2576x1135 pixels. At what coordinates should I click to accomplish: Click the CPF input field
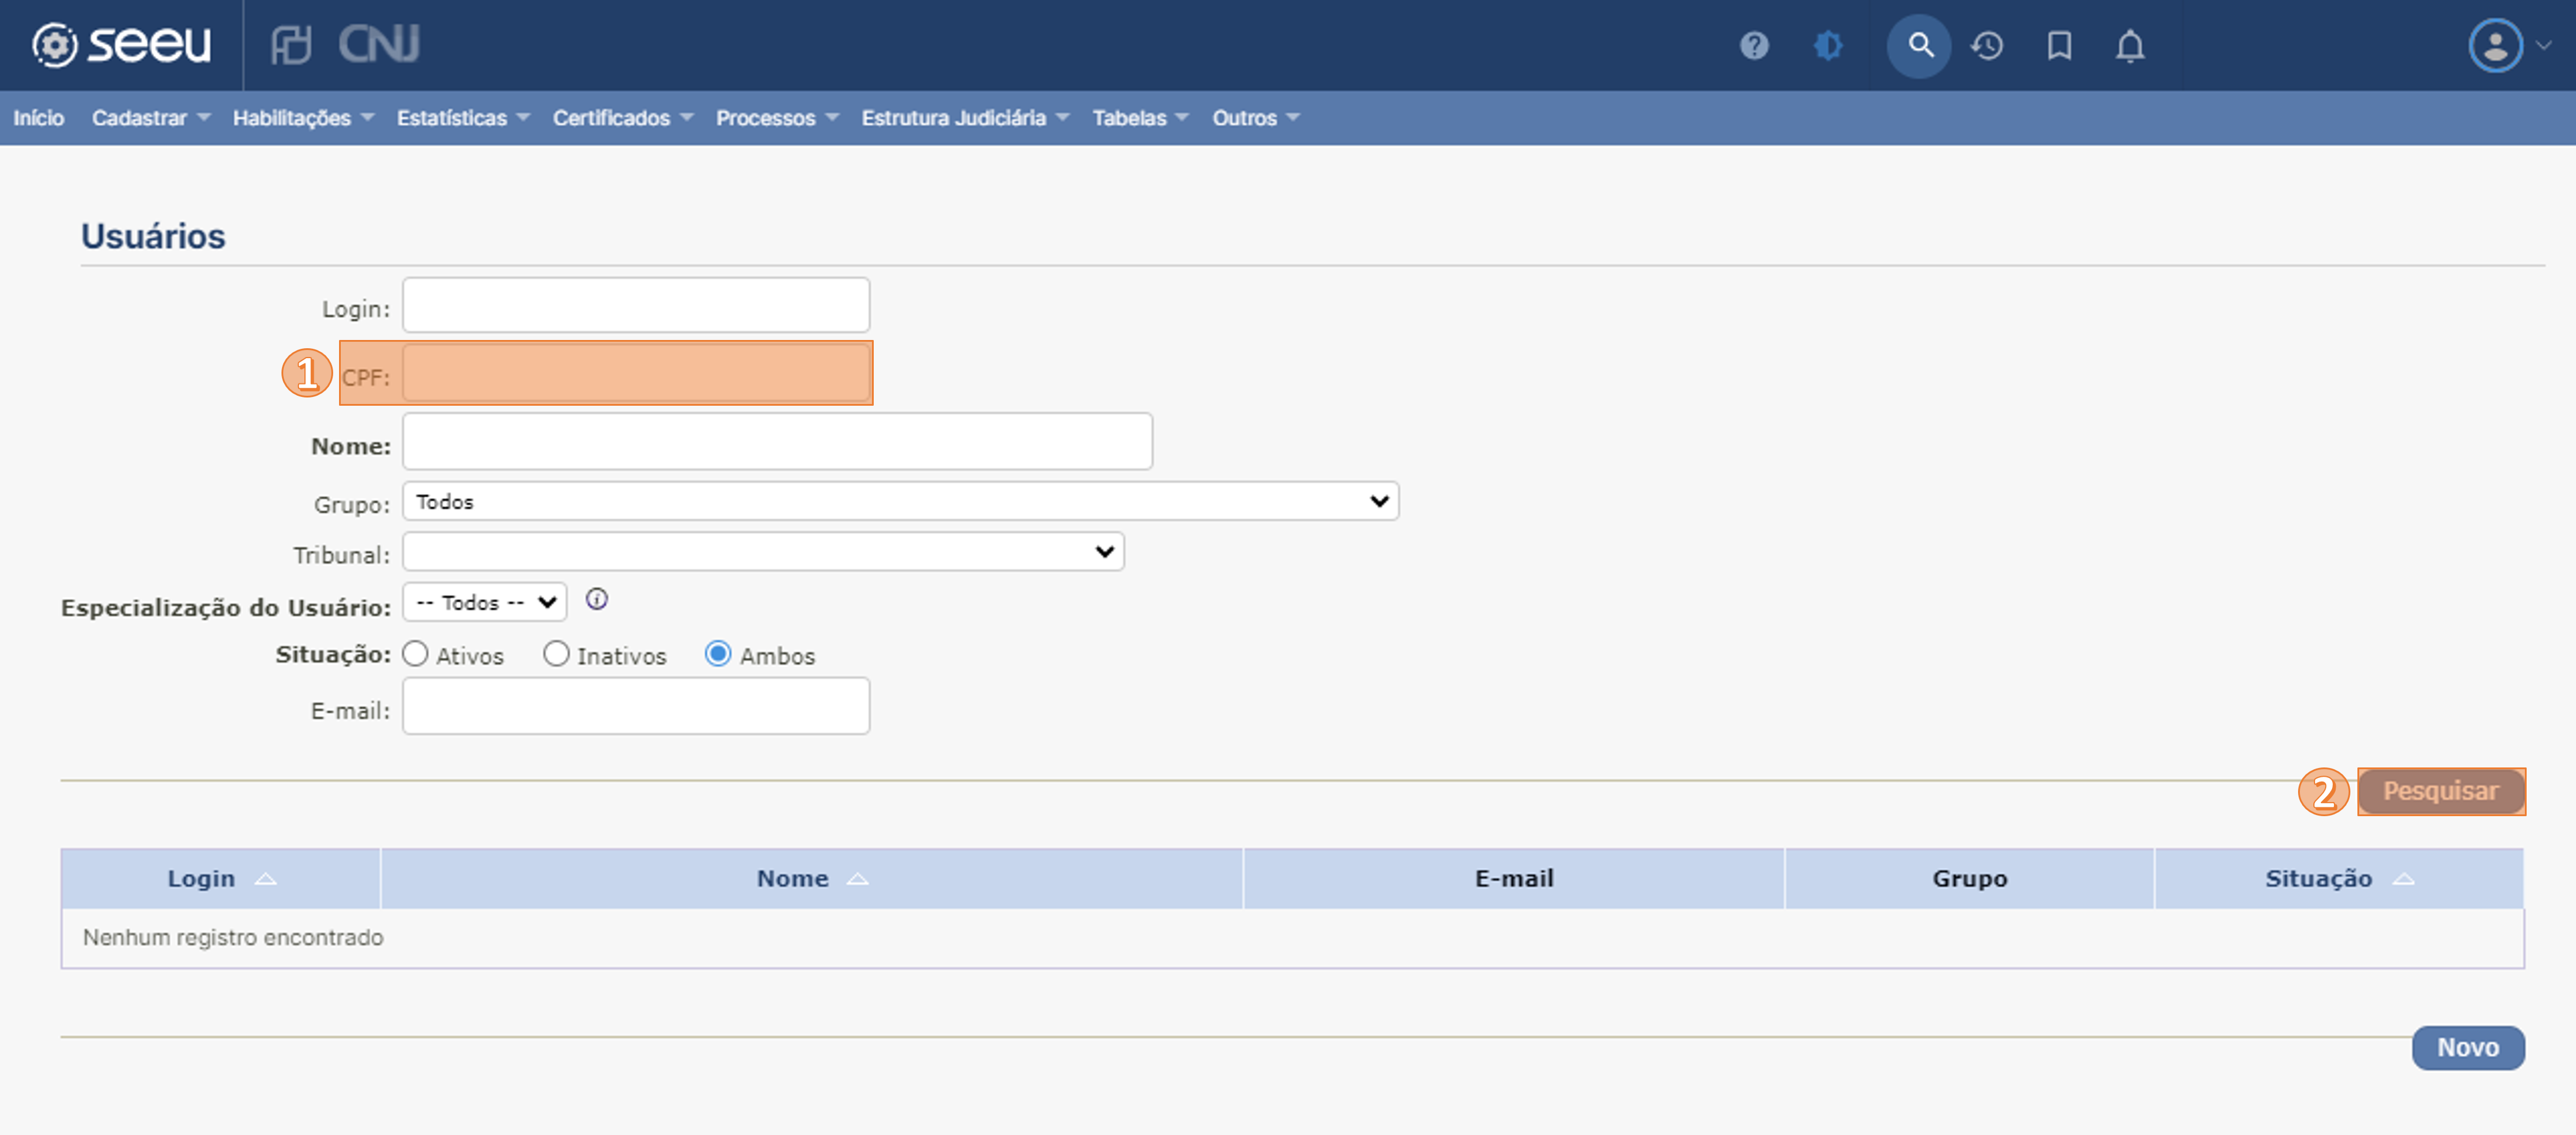click(636, 373)
